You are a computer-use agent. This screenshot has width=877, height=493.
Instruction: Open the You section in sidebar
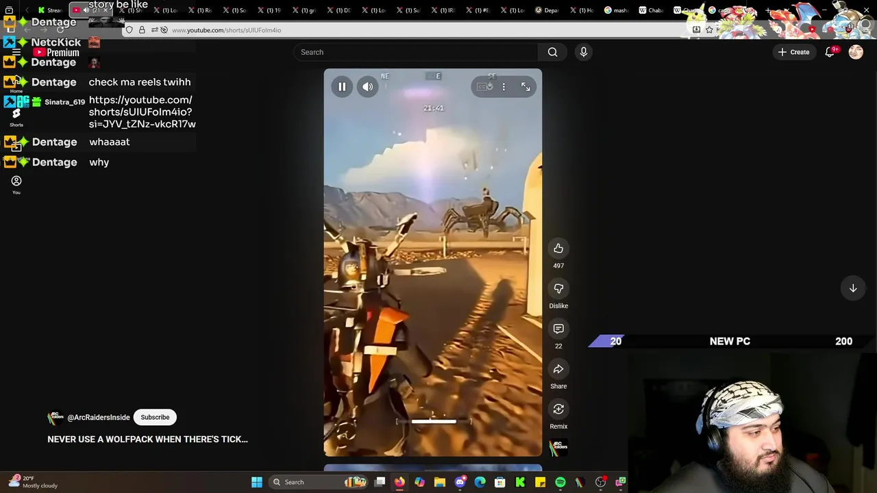[16, 185]
